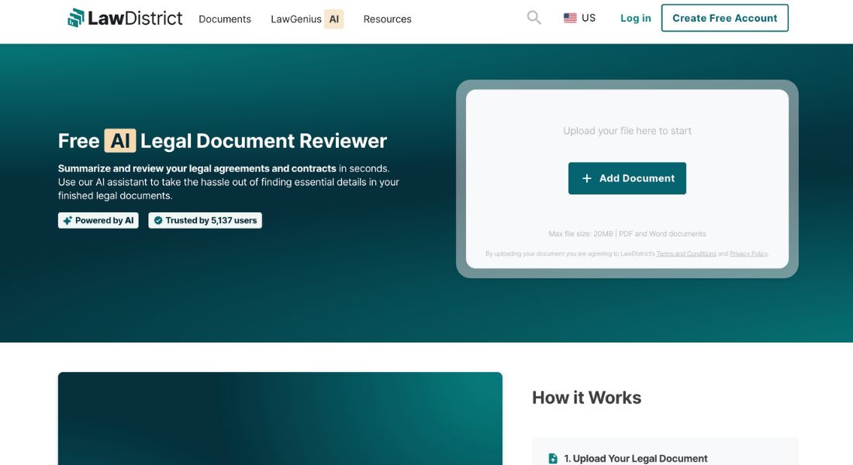Open the LawGenius menu
Viewport: 853px width, 465px height.
pos(296,19)
